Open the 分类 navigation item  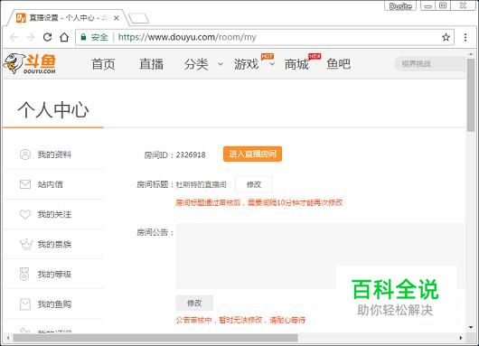pos(196,64)
